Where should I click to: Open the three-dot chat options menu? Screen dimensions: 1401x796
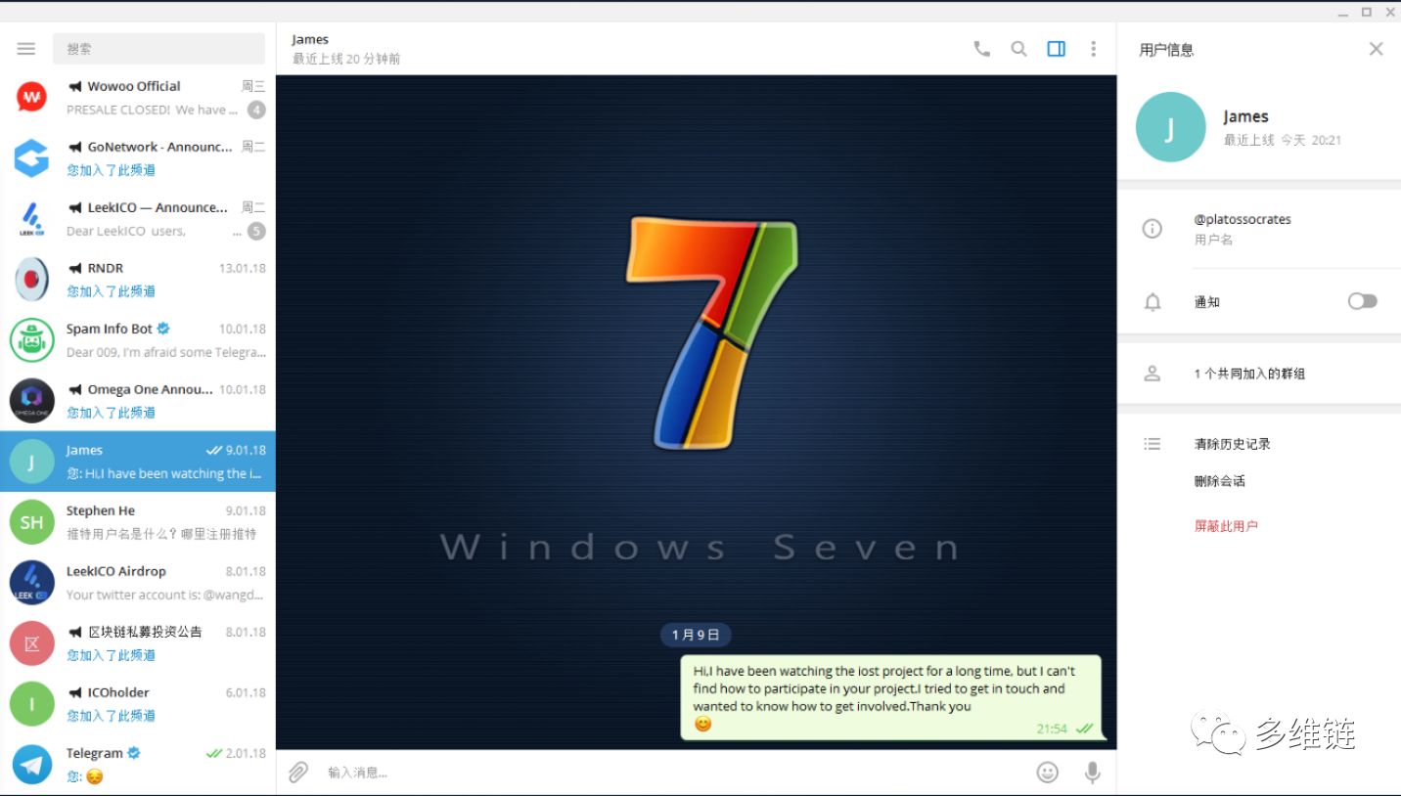tap(1093, 49)
